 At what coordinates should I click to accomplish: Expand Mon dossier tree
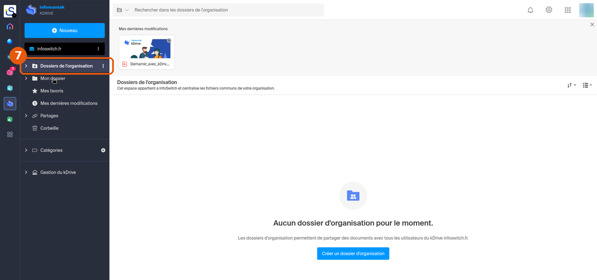26,78
